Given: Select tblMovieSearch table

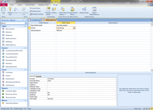Looking at the screenshot, I should pyautogui.click(x=11, y=38).
